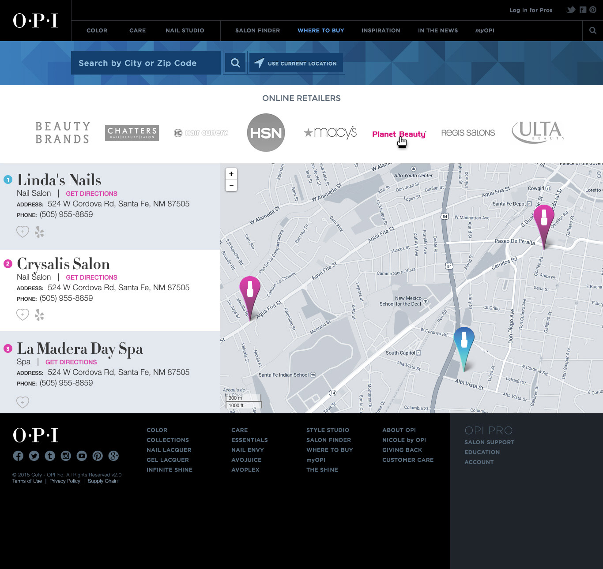Select the pink map pin near Agua Fria St
This screenshot has height=569, width=603.
250,298
